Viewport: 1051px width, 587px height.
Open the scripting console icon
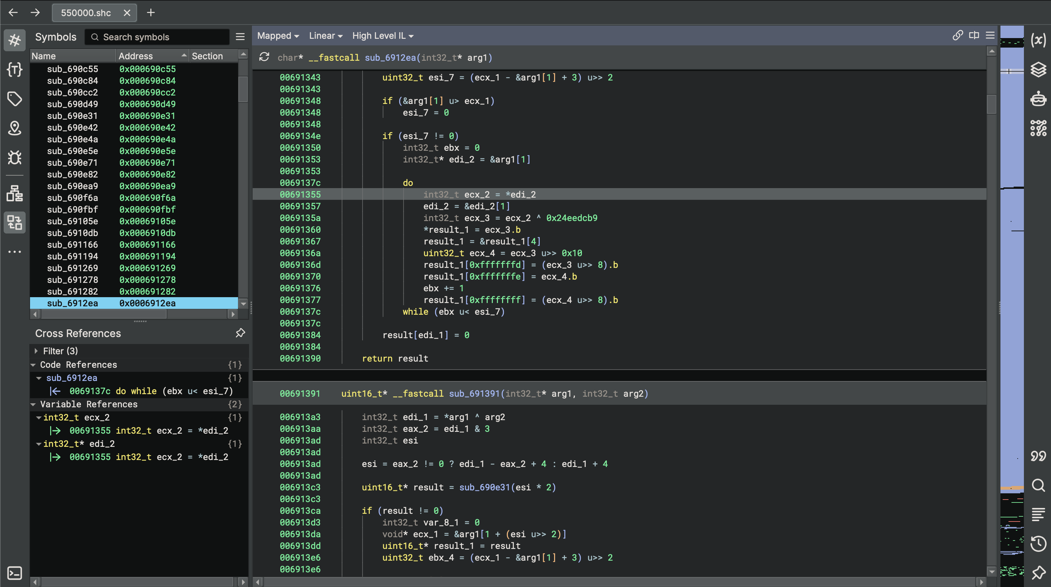(x=15, y=573)
